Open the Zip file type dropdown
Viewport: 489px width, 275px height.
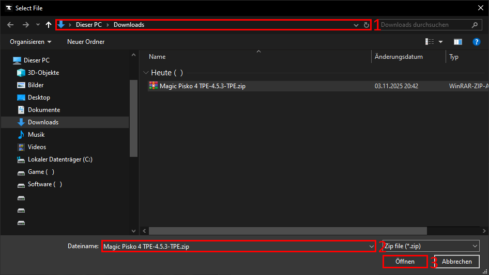(x=431, y=247)
